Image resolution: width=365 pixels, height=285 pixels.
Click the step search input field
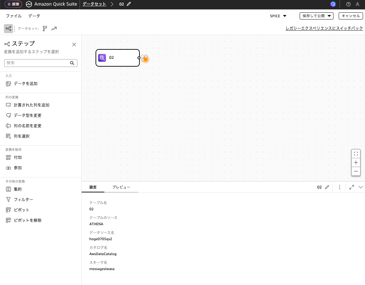(x=37, y=63)
